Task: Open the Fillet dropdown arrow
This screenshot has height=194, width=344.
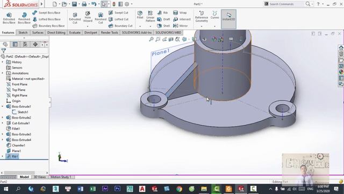Action: tap(140, 26)
